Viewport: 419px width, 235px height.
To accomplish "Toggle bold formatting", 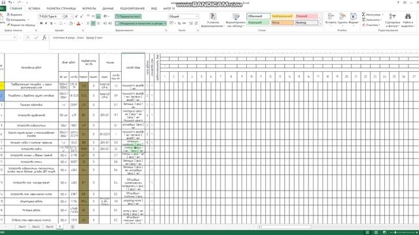I will point(41,23).
